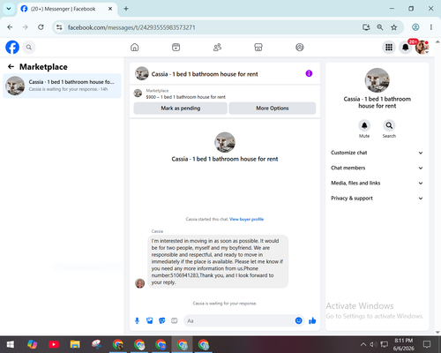Viewport: 441px width, 353px height.
Task: Click the address bar URL
Action: tap(131, 27)
